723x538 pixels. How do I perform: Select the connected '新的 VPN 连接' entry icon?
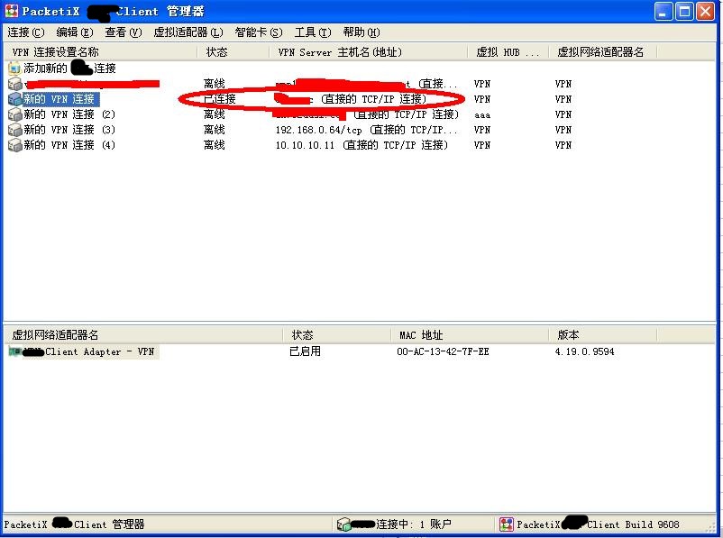(14, 99)
